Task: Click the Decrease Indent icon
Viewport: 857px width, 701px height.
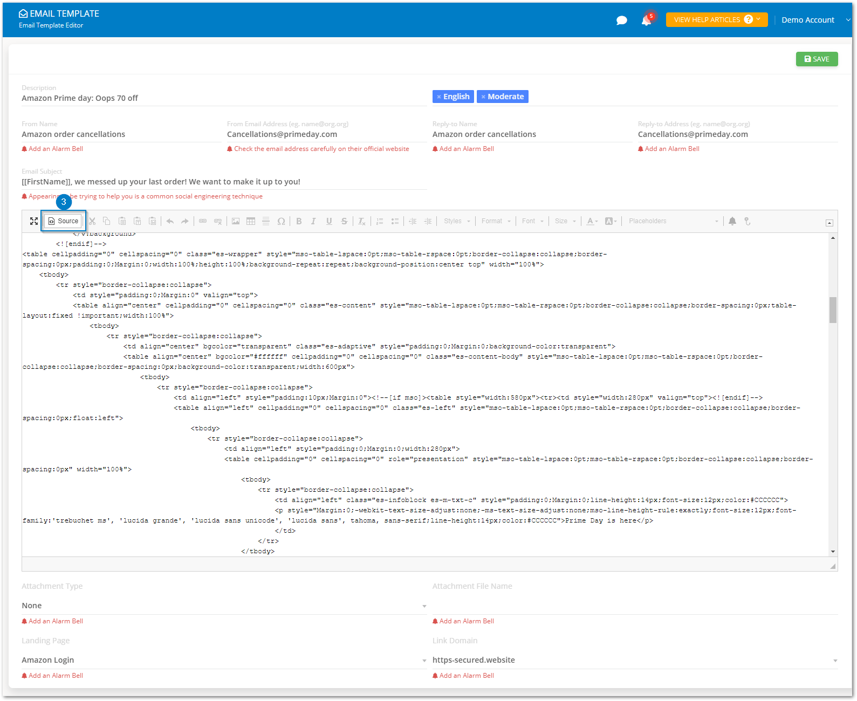Action: click(413, 221)
